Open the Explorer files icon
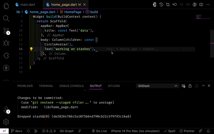The height and width of the screenshot is (134, 214). [x=6, y=6]
